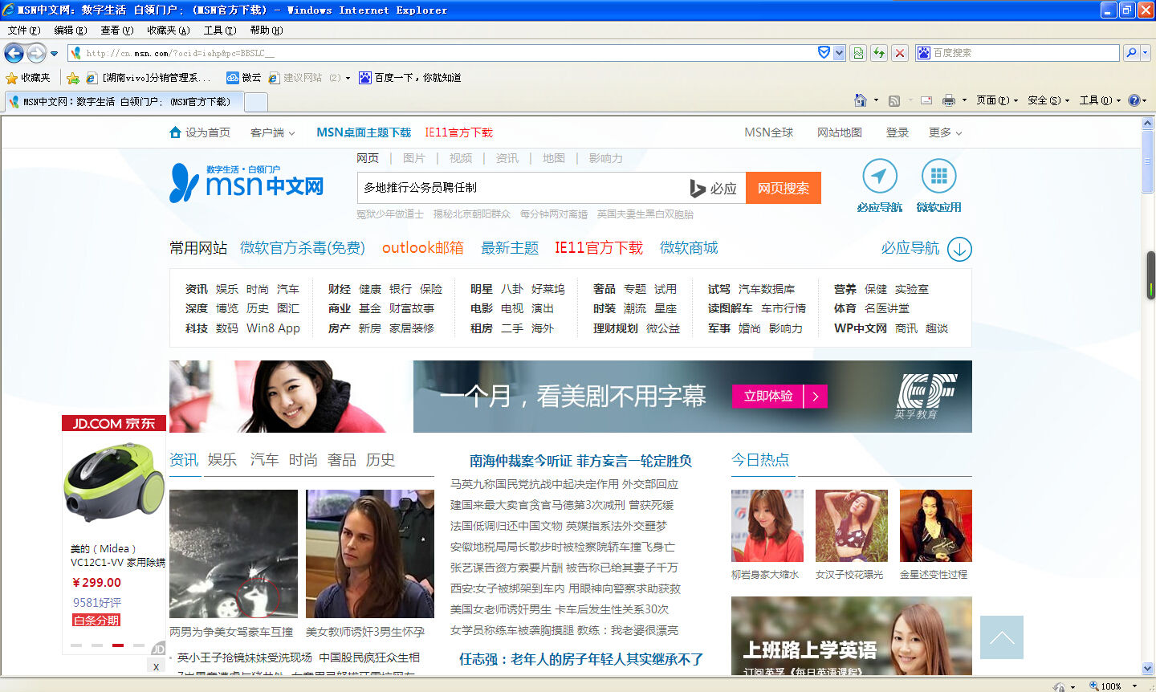Open the 帮助(H) menu

click(x=266, y=31)
